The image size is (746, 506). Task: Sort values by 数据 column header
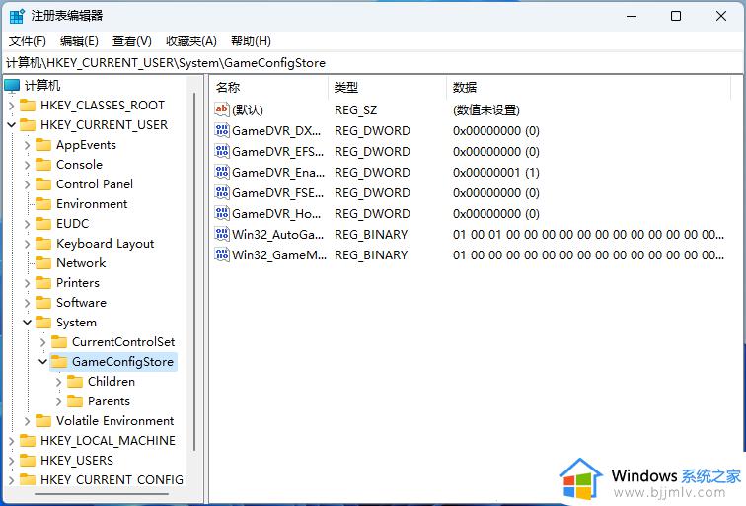[588, 88]
